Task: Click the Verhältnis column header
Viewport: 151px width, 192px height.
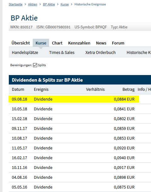Action: [x=95, y=90]
